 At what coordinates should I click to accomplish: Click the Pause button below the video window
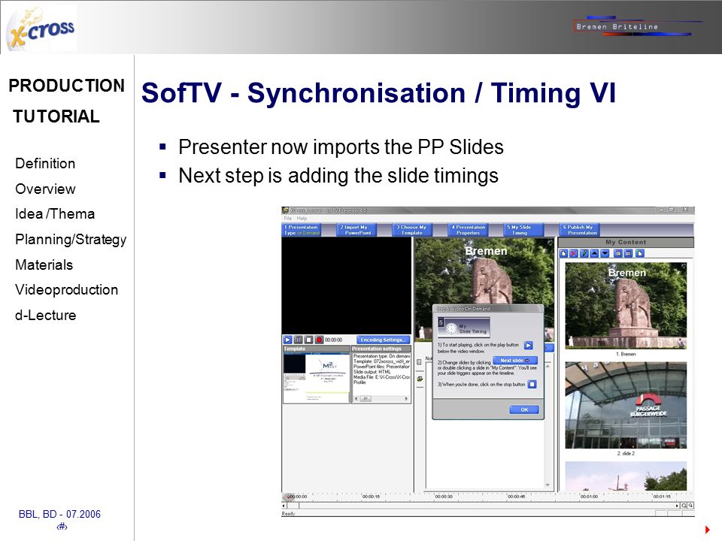tap(299, 340)
